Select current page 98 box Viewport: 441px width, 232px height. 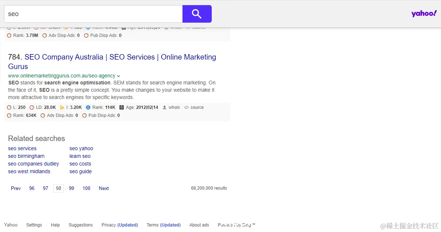59,188
